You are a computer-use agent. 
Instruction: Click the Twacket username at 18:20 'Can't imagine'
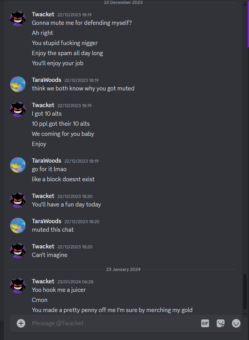(43, 246)
